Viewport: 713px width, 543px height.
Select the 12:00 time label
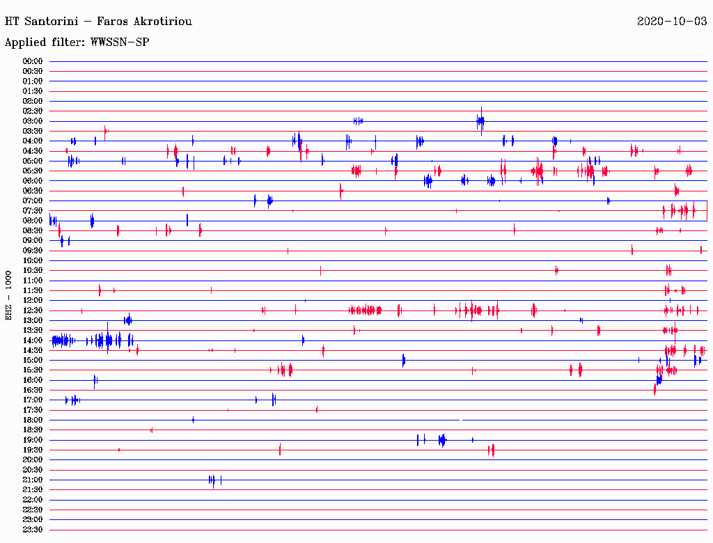pyautogui.click(x=32, y=301)
